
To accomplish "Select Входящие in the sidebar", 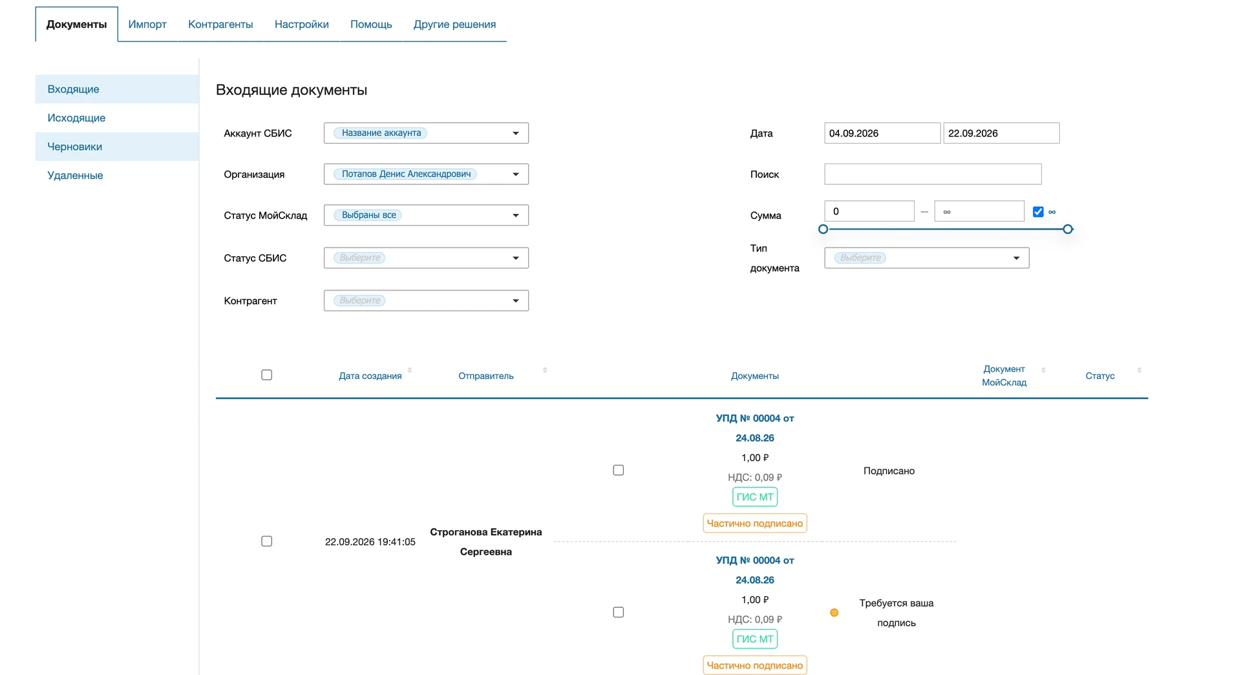I will [x=117, y=89].
